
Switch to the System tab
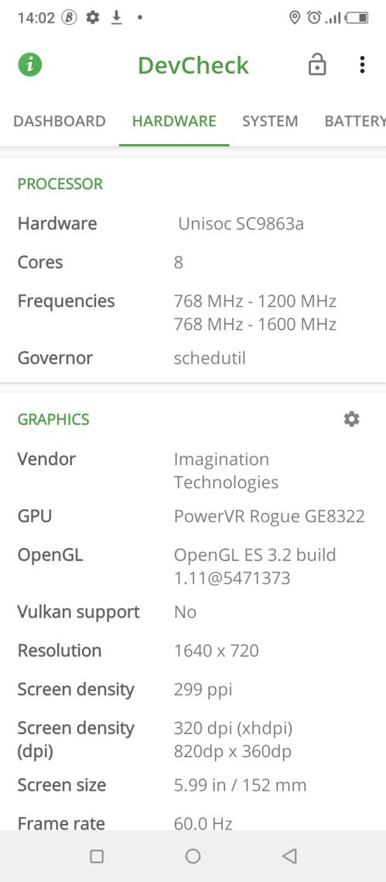[270, 121]
